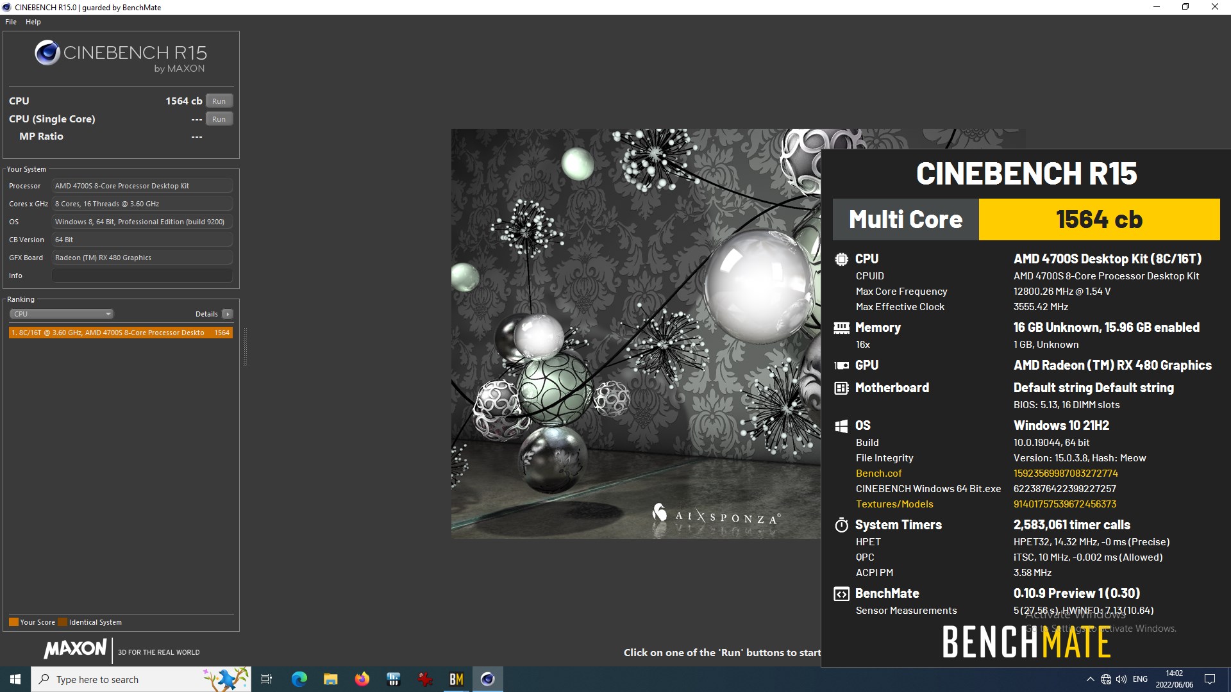The width and height of the screenshot is (1231, 692).
Task: Open BenchMate BM from taskbar
Action: 456,679
